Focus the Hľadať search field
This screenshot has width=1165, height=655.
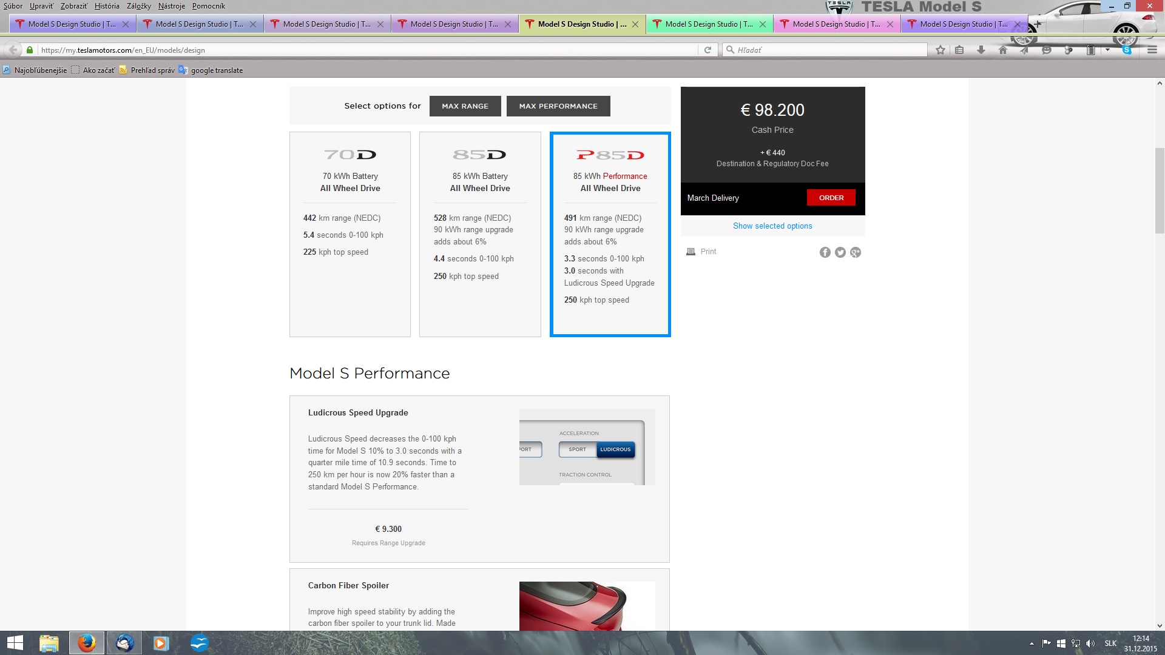(825, 50)
